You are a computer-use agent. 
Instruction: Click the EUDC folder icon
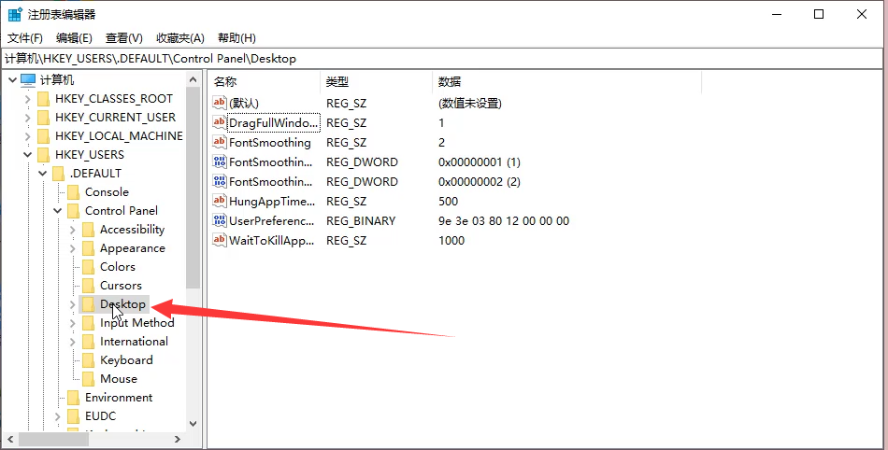tap(73, 416)
